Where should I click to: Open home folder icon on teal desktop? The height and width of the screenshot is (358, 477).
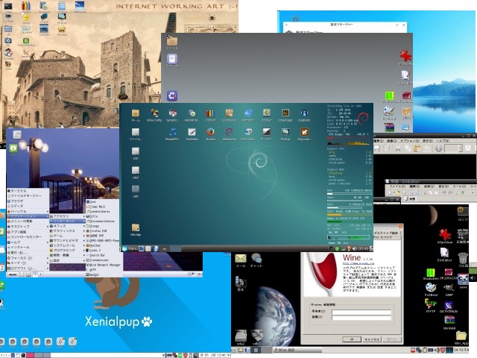coord(136,113)
